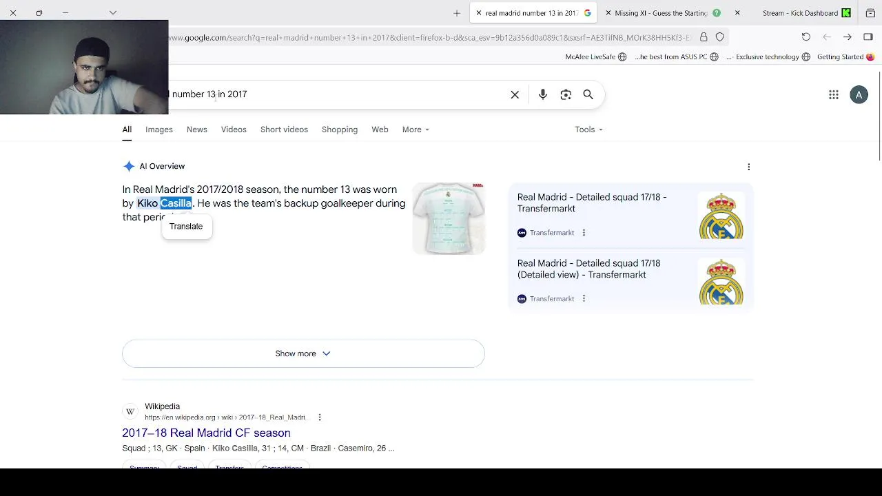Click the magnifying glass search icon
The height and width of the screenshot is (496, 882).
tap(588, 94)
